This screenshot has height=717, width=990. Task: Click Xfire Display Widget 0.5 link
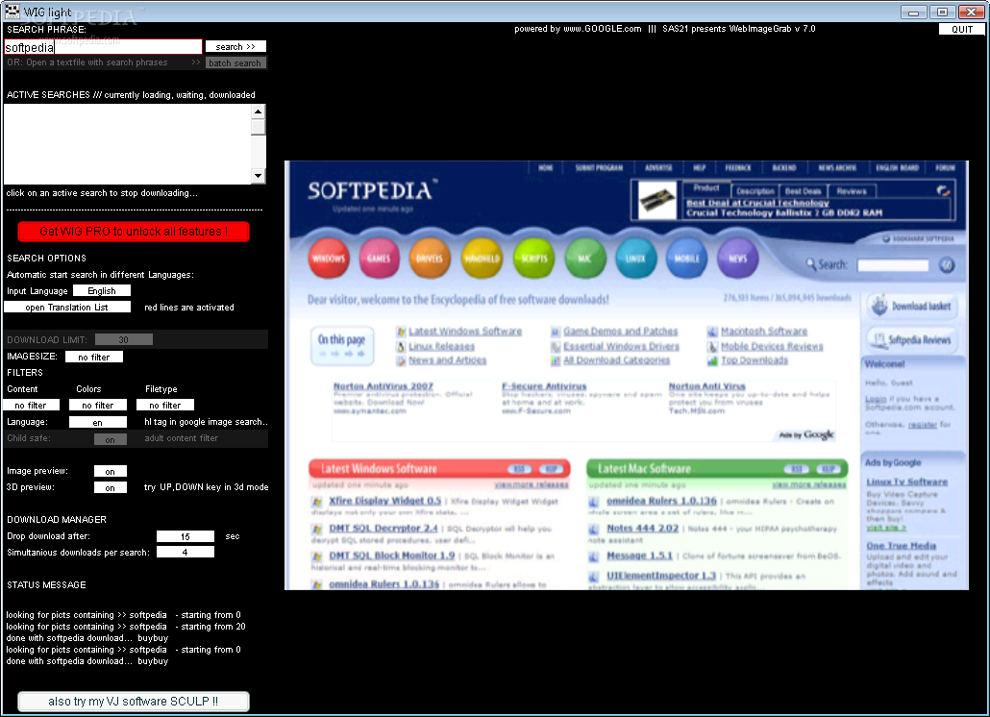(x=385, y=501)
